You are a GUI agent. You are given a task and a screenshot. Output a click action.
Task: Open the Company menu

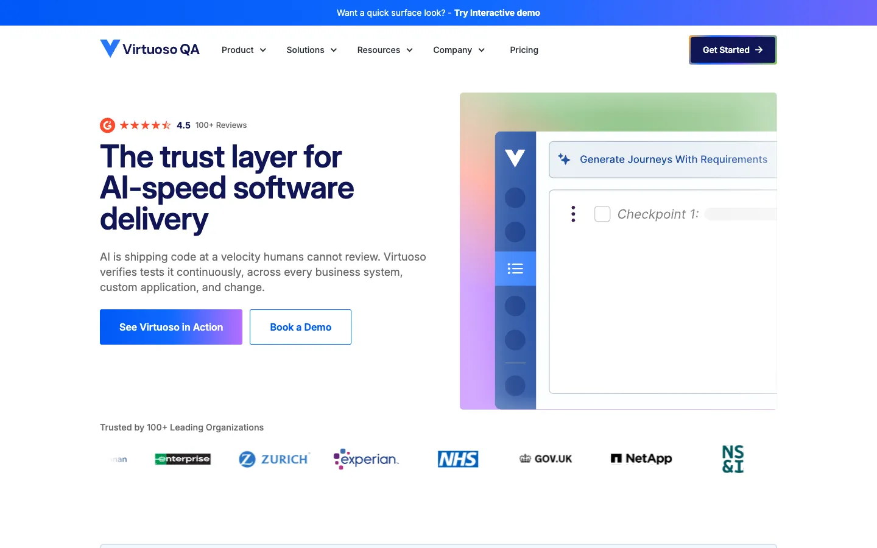tap(459, 50)
